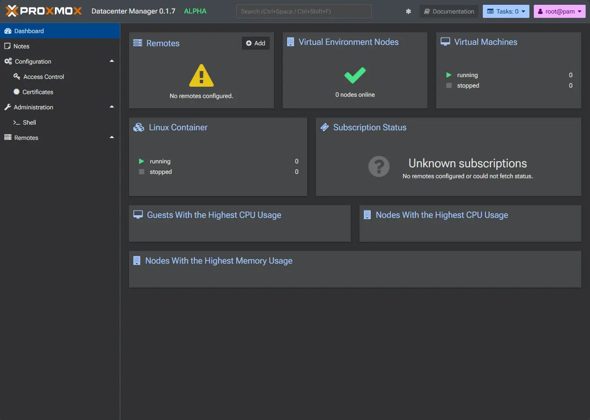Click inside the search field
Screen dimensions: 590x420
click(x=303, y=11)
